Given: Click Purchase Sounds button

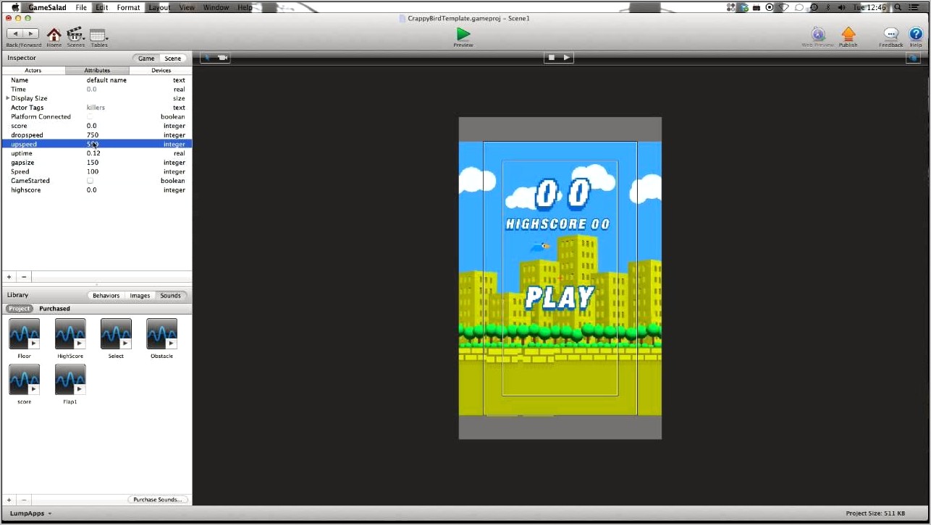Looking at the screenshot, I should pos(158,500).
